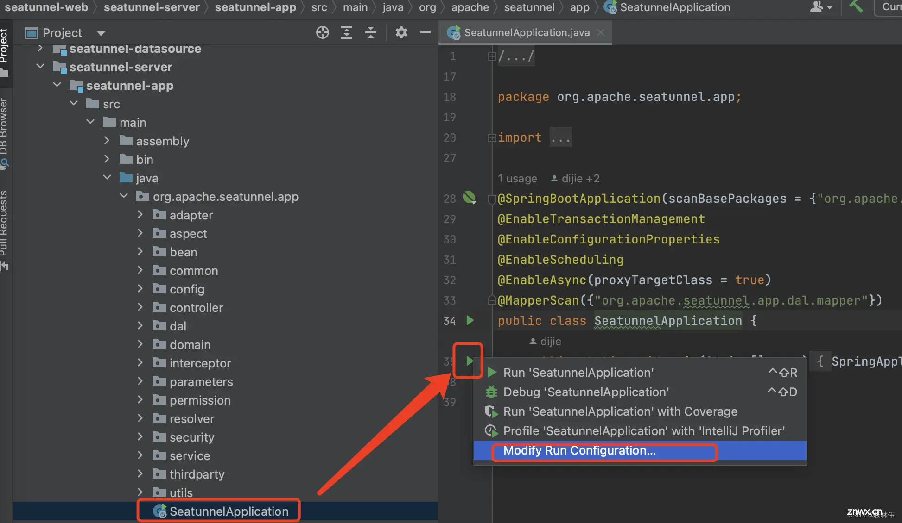
Task: Collapse the seatunnel-server module
Action: tap(40, 67)
